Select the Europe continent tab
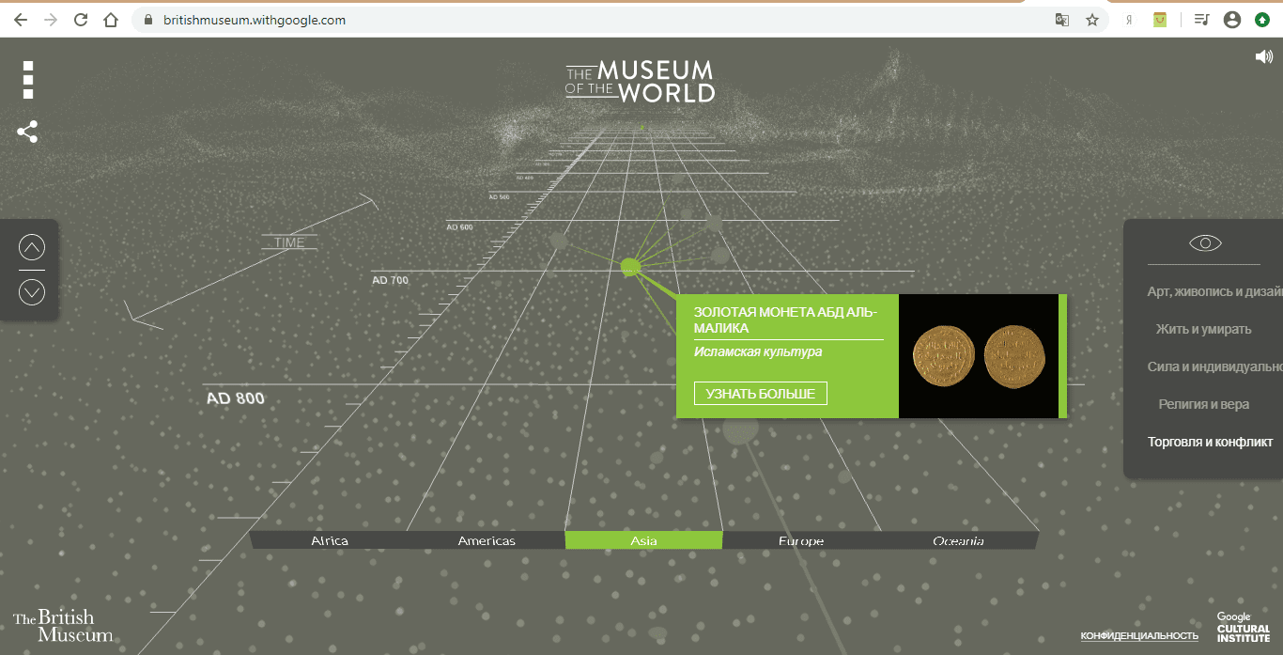 [x=801, y=540]
